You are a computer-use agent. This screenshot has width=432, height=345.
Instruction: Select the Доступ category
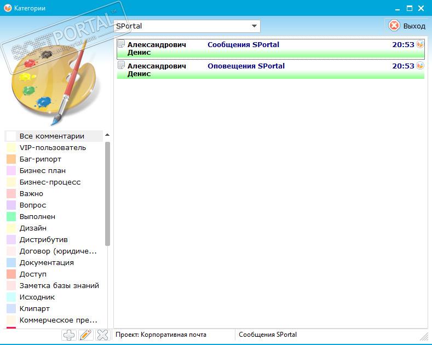pos(54,274)
